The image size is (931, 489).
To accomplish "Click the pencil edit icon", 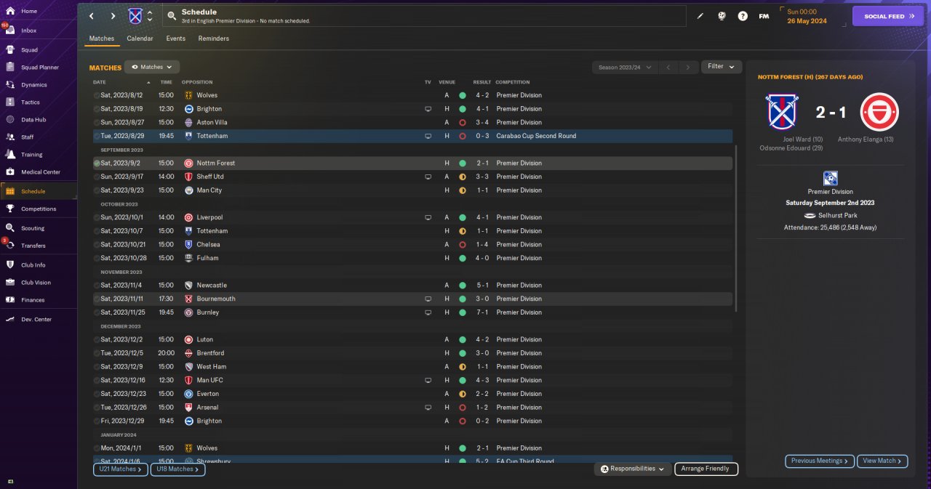I will (700, 16).
